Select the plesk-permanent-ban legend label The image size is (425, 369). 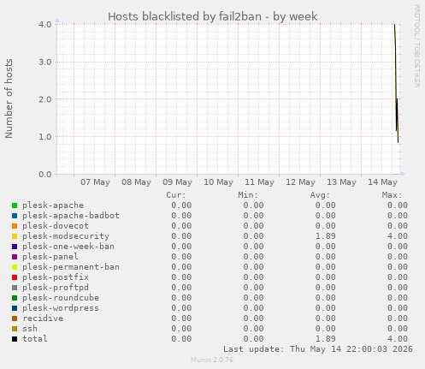click(71, 267)
